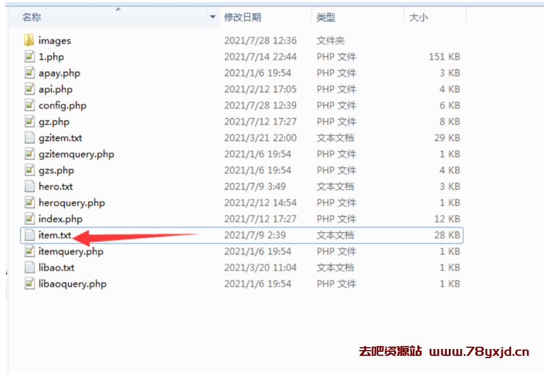
Task: Click the 8 KB size of gz.php
Action: 450,121
